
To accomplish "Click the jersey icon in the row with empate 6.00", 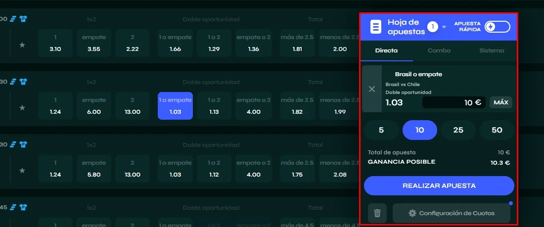I will pos(23,82).
